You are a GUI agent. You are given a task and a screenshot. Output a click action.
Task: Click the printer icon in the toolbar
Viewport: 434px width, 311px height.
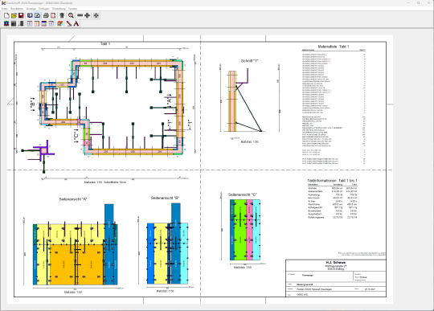[x=46, y=15]
